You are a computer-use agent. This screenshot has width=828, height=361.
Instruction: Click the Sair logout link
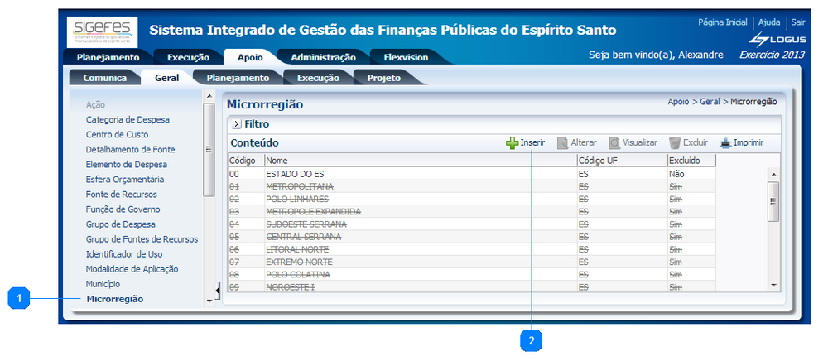797,22
